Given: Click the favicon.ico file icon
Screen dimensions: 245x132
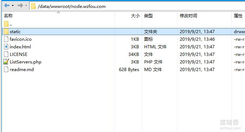Looking at the screenshot, I should coord(6,39).
